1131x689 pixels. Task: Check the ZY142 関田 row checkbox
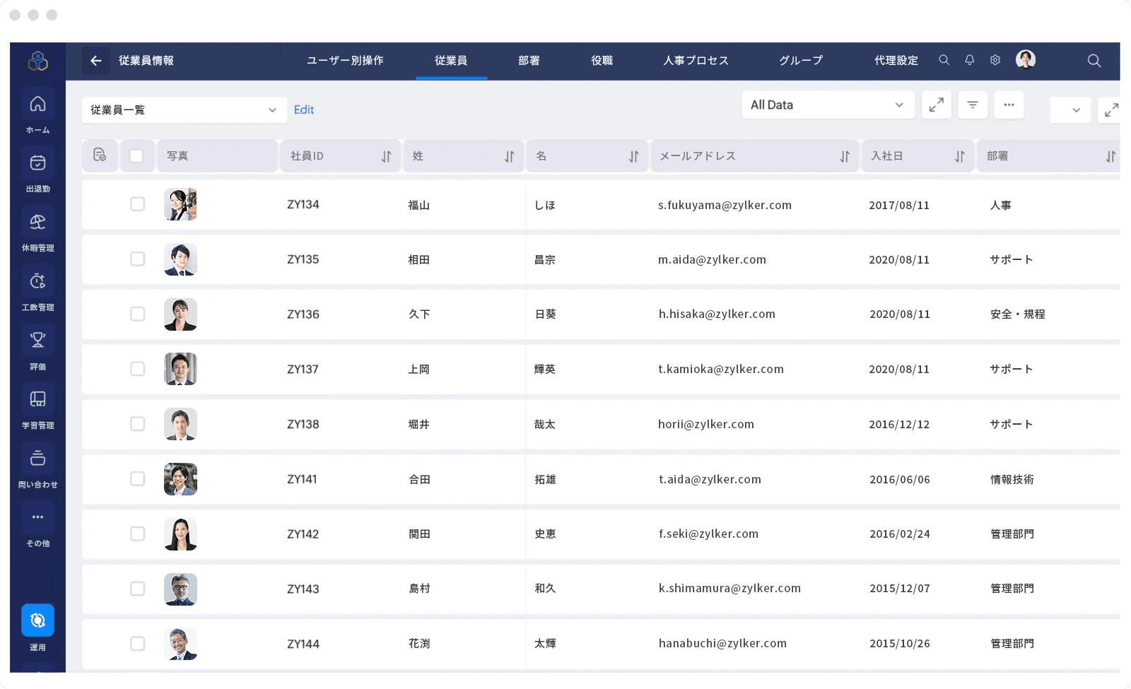[x=137, y=534]
